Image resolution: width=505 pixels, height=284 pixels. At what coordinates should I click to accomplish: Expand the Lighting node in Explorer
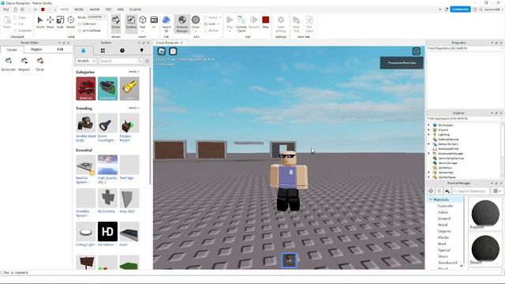coord(428,135)
